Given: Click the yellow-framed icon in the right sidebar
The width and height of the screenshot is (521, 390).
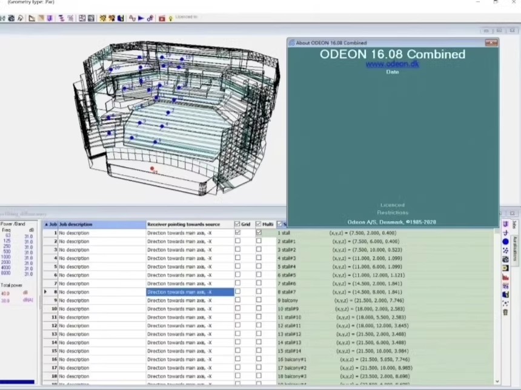Looking at the screenshot, I should tap(505, 268).
